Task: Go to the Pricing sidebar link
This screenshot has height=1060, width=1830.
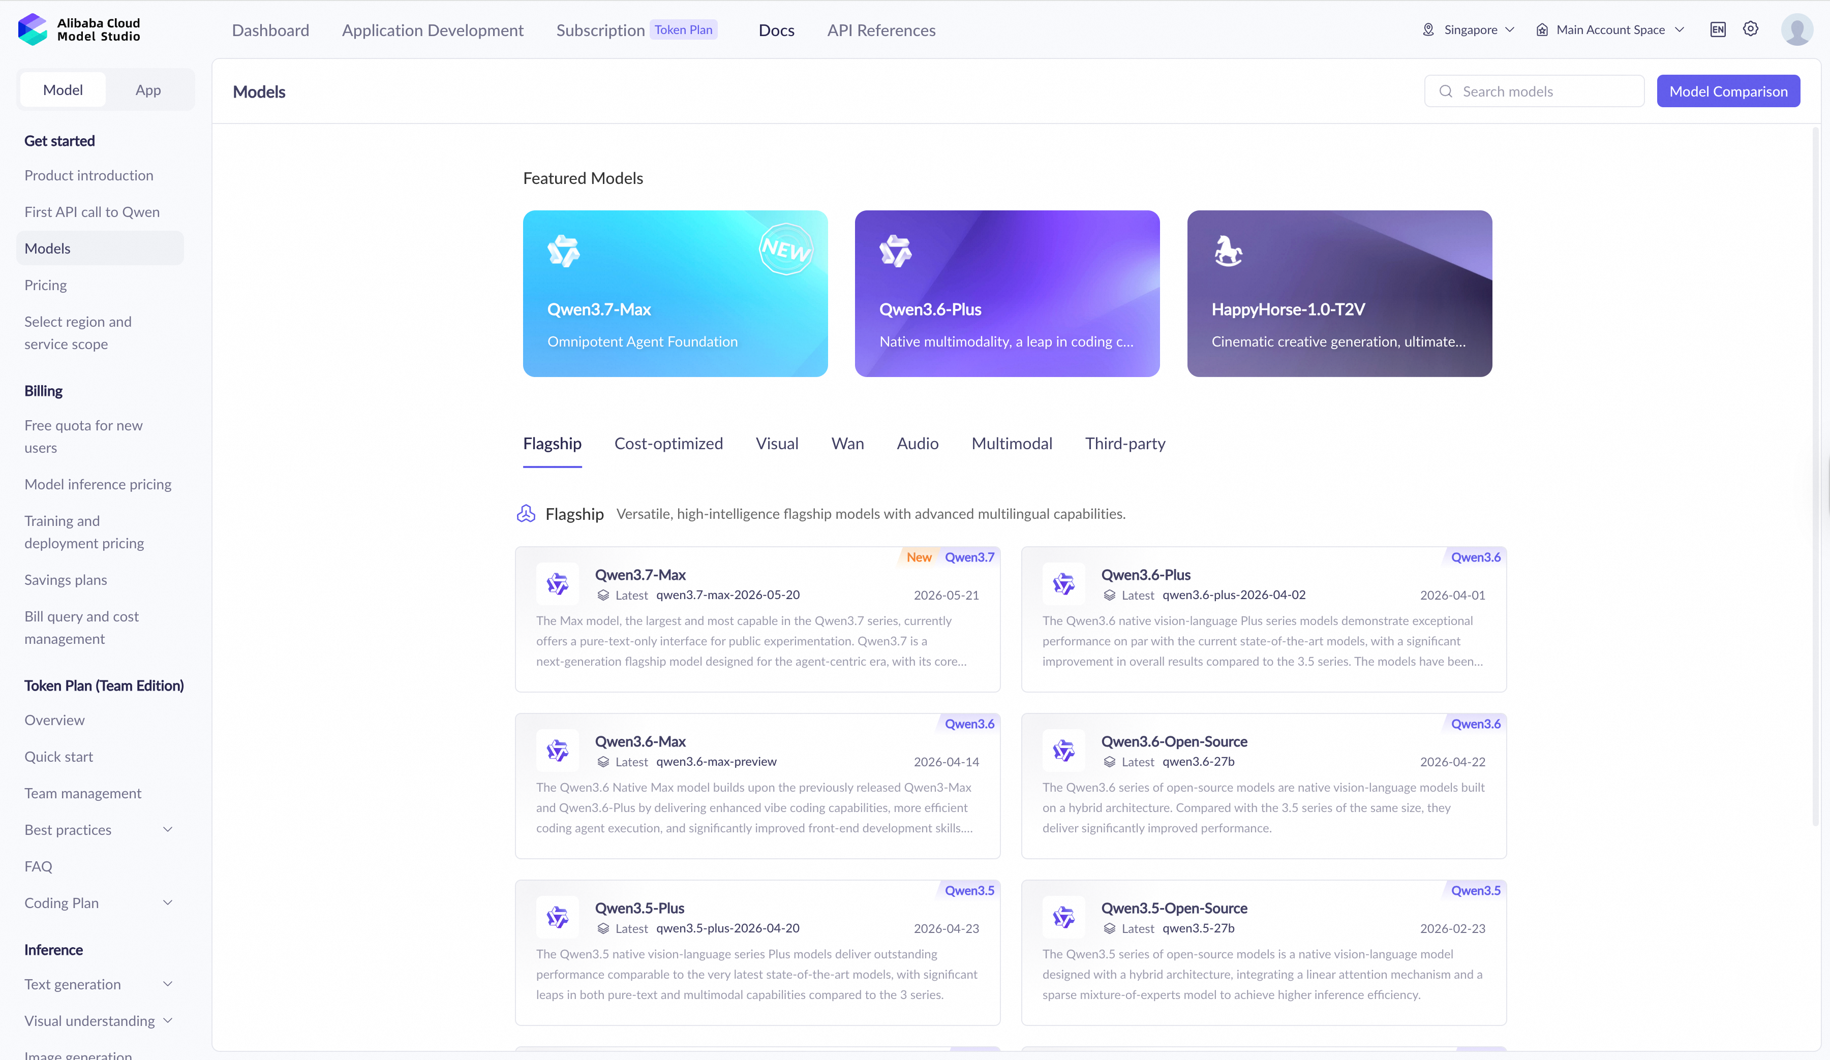Action: pos(45,286)
